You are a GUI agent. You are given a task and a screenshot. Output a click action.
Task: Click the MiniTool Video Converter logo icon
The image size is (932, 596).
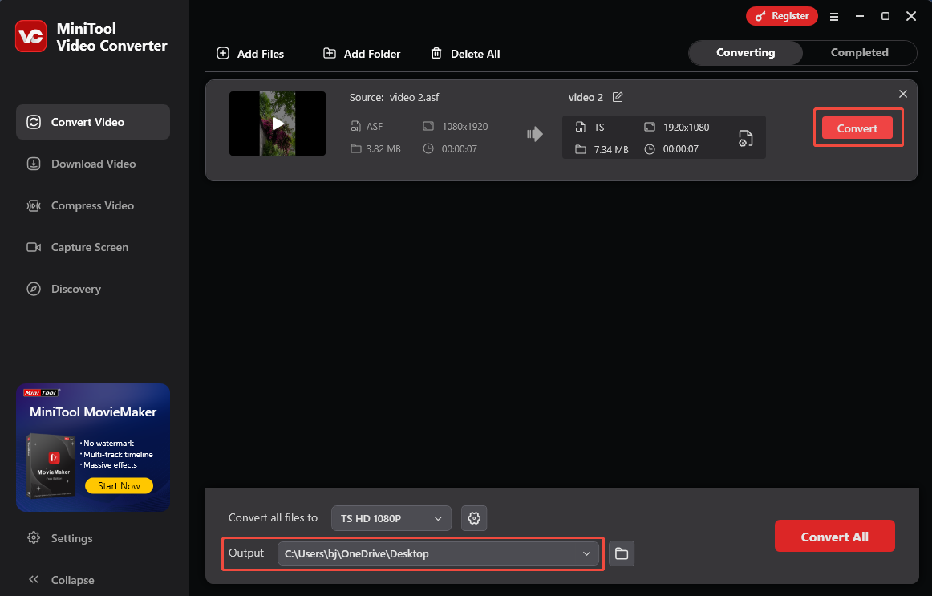(31, 36)
